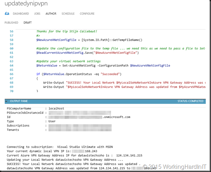Click $ReturnValue.OperationStatus in the if statement
Viewport: 211px width, 172px height.
click(67, 74)
